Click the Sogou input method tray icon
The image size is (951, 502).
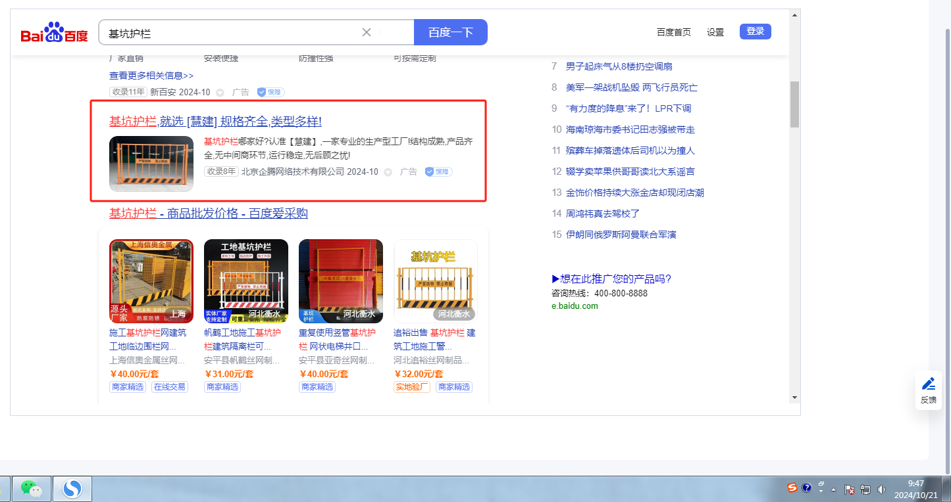pyautogui.click(x=792, y=488)
